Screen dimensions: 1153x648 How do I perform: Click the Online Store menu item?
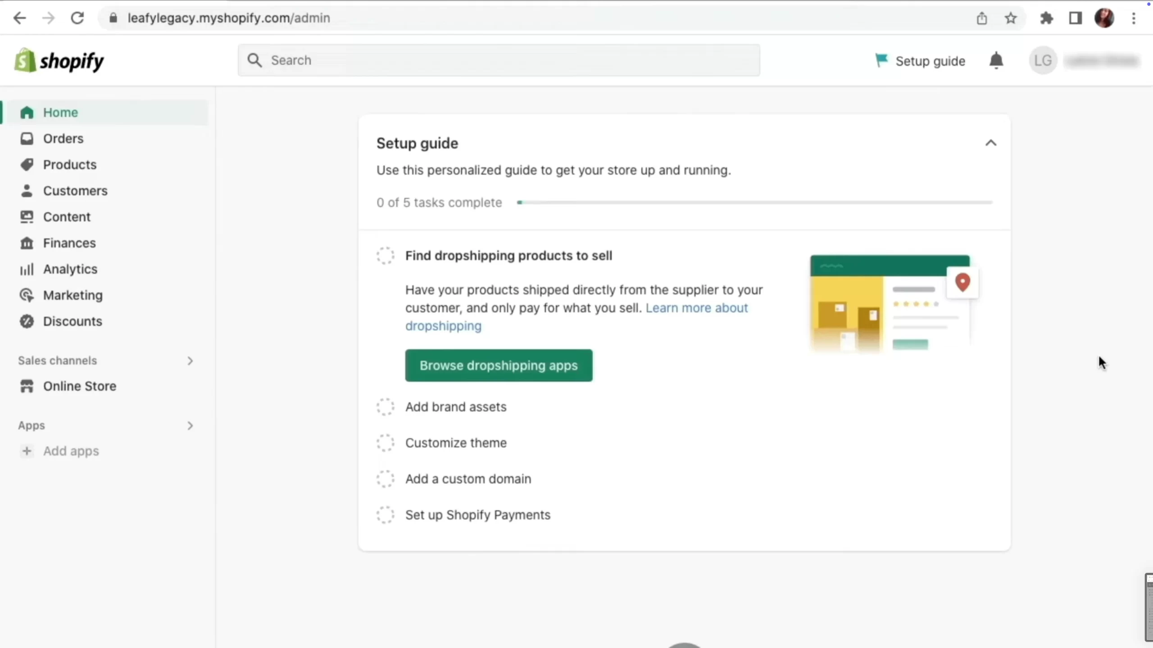pos(79,386)
